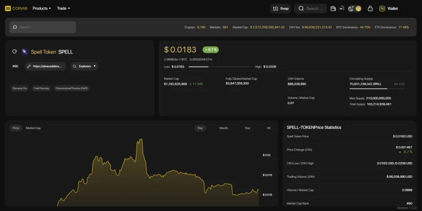Click the 24H Volume value $86,039,890
Viewport: 422px width, 211px height.
(x=297, y=84)
